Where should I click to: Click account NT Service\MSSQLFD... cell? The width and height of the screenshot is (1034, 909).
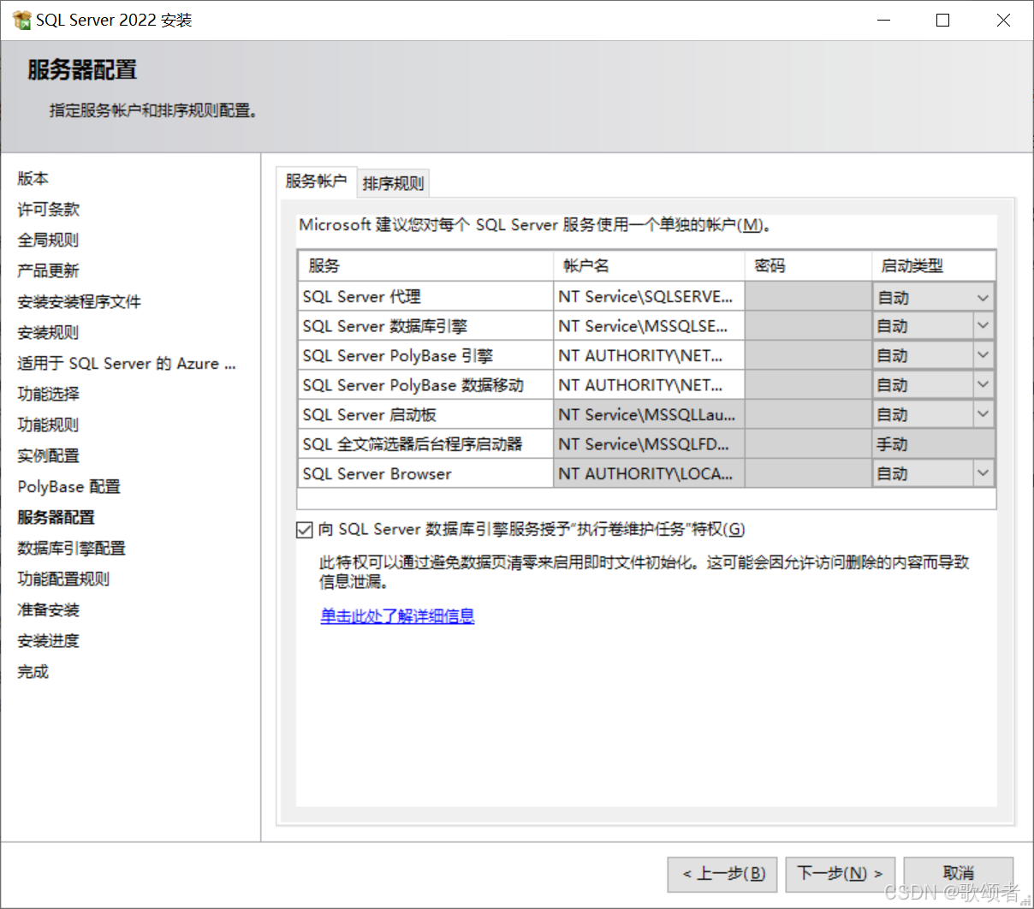[649, 444]
